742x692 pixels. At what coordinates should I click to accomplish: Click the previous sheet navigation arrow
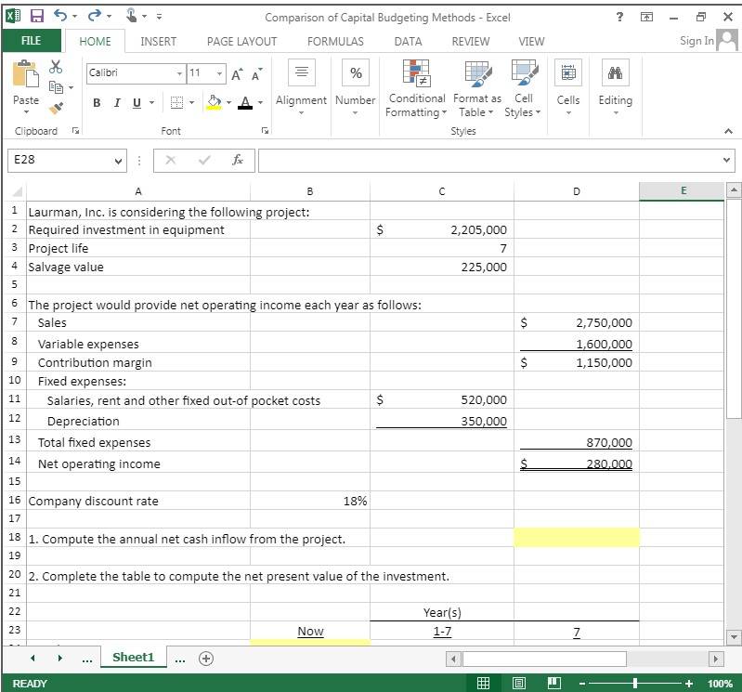click(x=33, y=659)
